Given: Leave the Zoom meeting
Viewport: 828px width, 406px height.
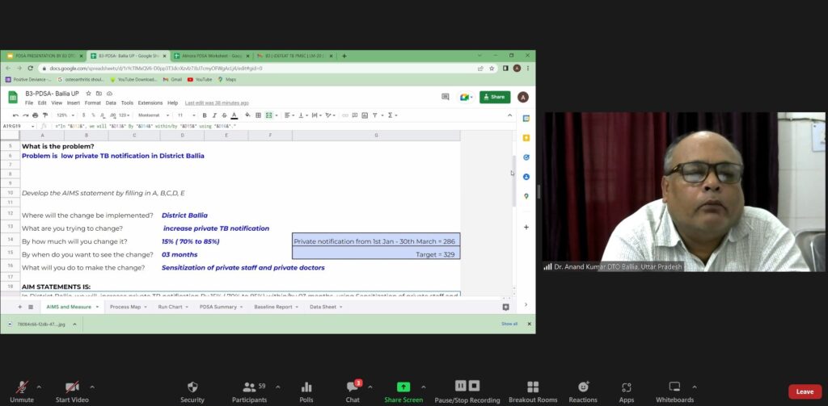Looking at the screenshot, I should pyautogui.click(x=804, y=391).
